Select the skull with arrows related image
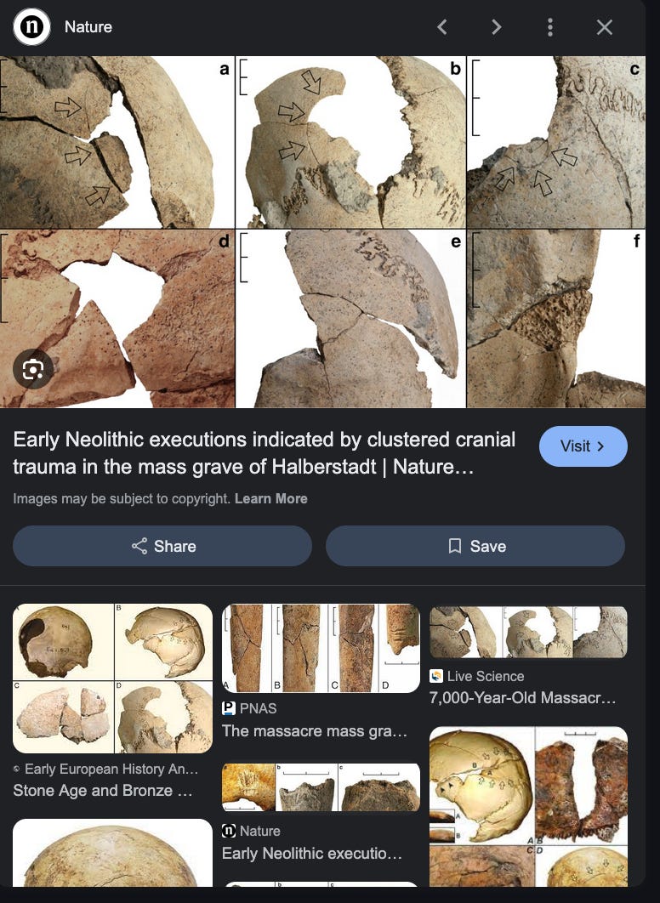Viewport: 660px width, 903px height. 528,806
